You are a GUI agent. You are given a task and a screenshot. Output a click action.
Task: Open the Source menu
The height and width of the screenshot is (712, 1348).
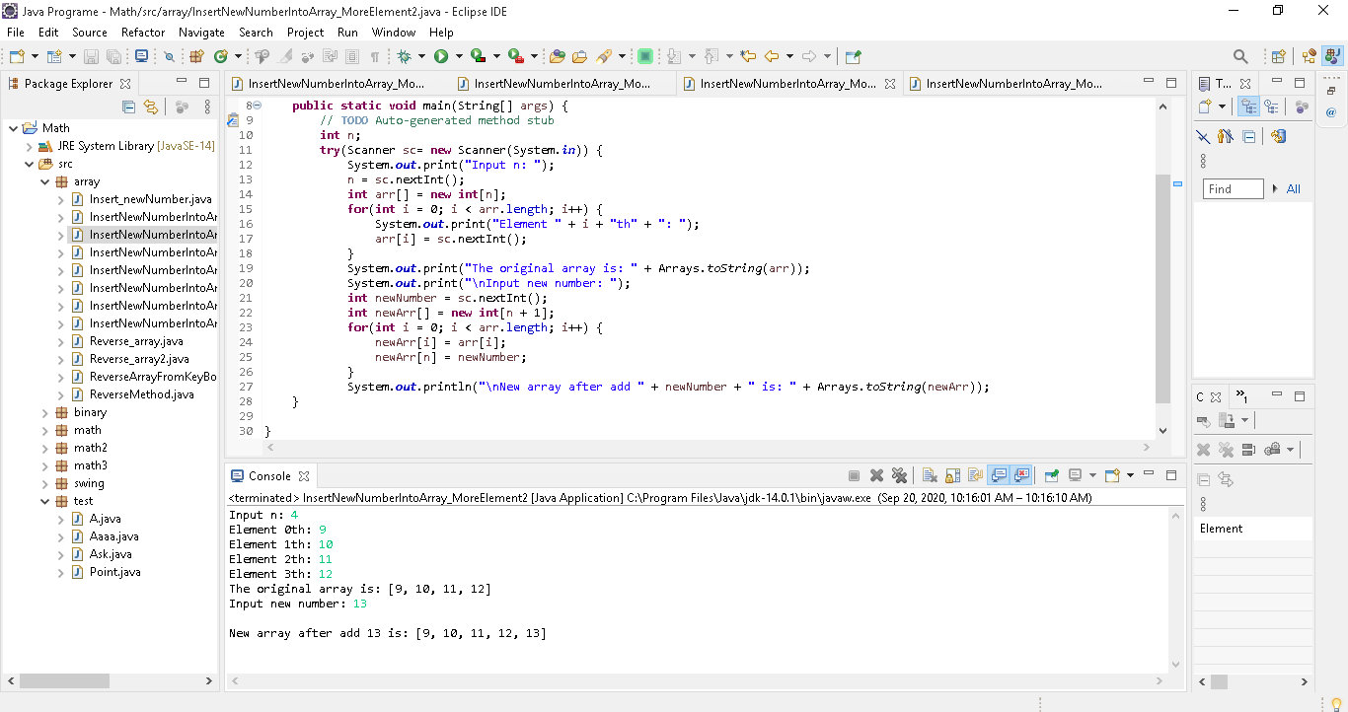coord(89,32)
